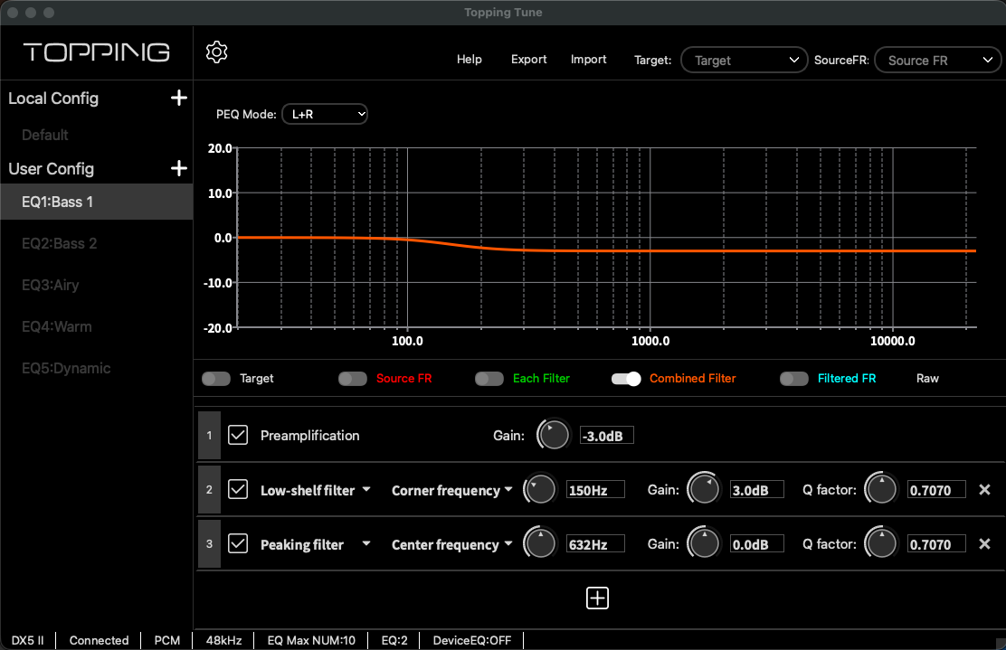Click the Peaking filter Q factor knob
This screenshot has width=1006, height=650.
881,543
